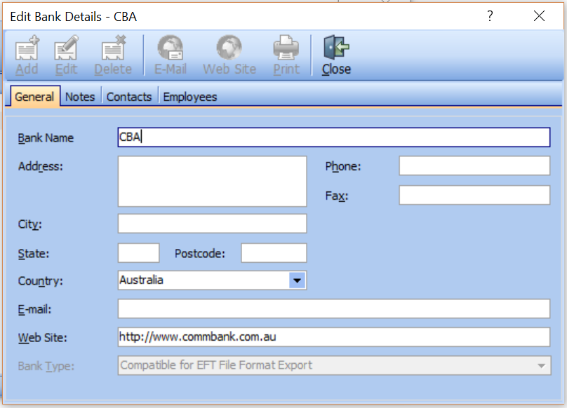Click the Phone input field

(474, 166)
